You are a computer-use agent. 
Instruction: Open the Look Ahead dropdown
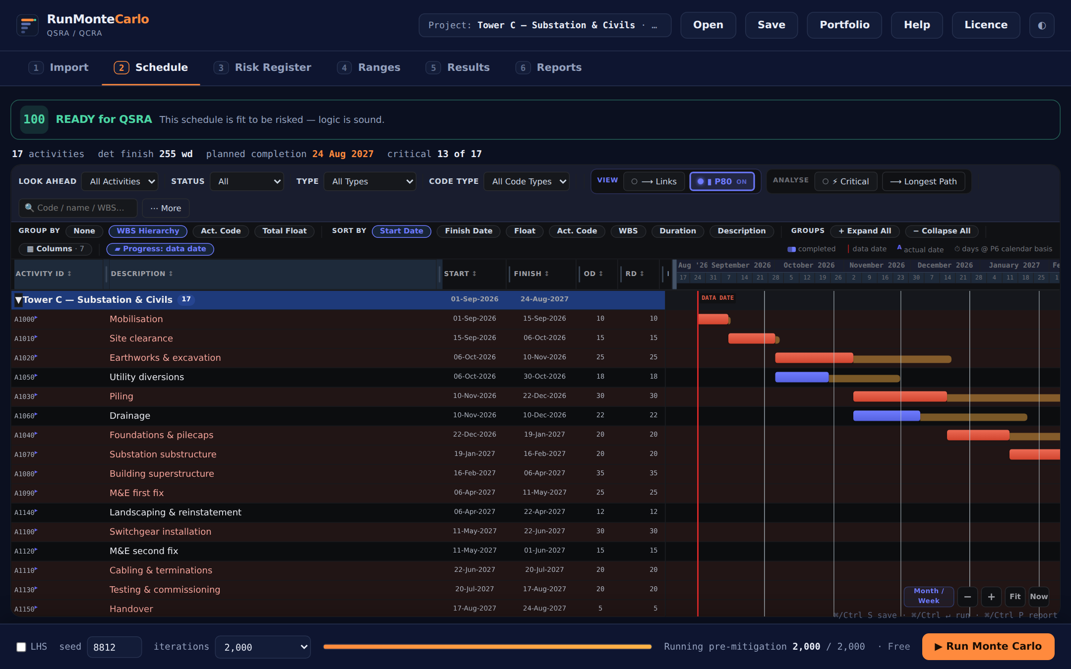(119, 181)
